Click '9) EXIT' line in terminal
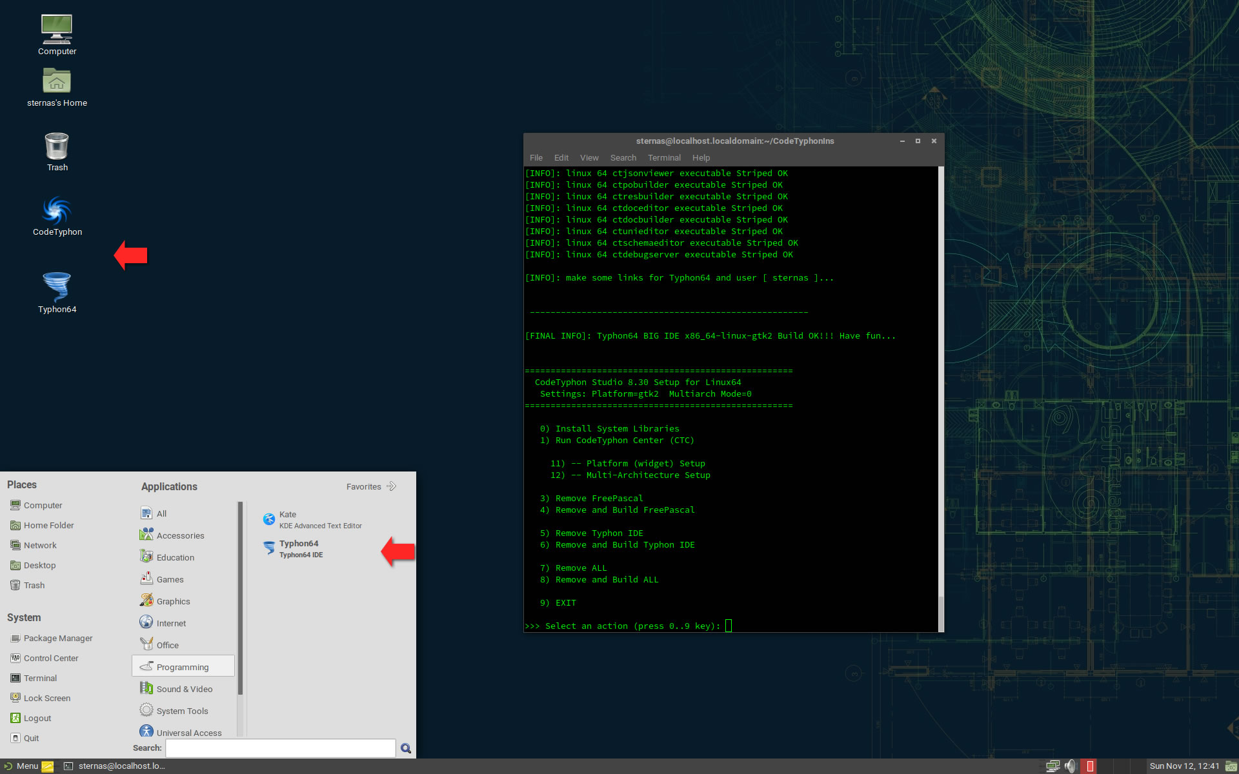Image resolution: width=1239 pixels, height=774 pixels. (558, 602)
